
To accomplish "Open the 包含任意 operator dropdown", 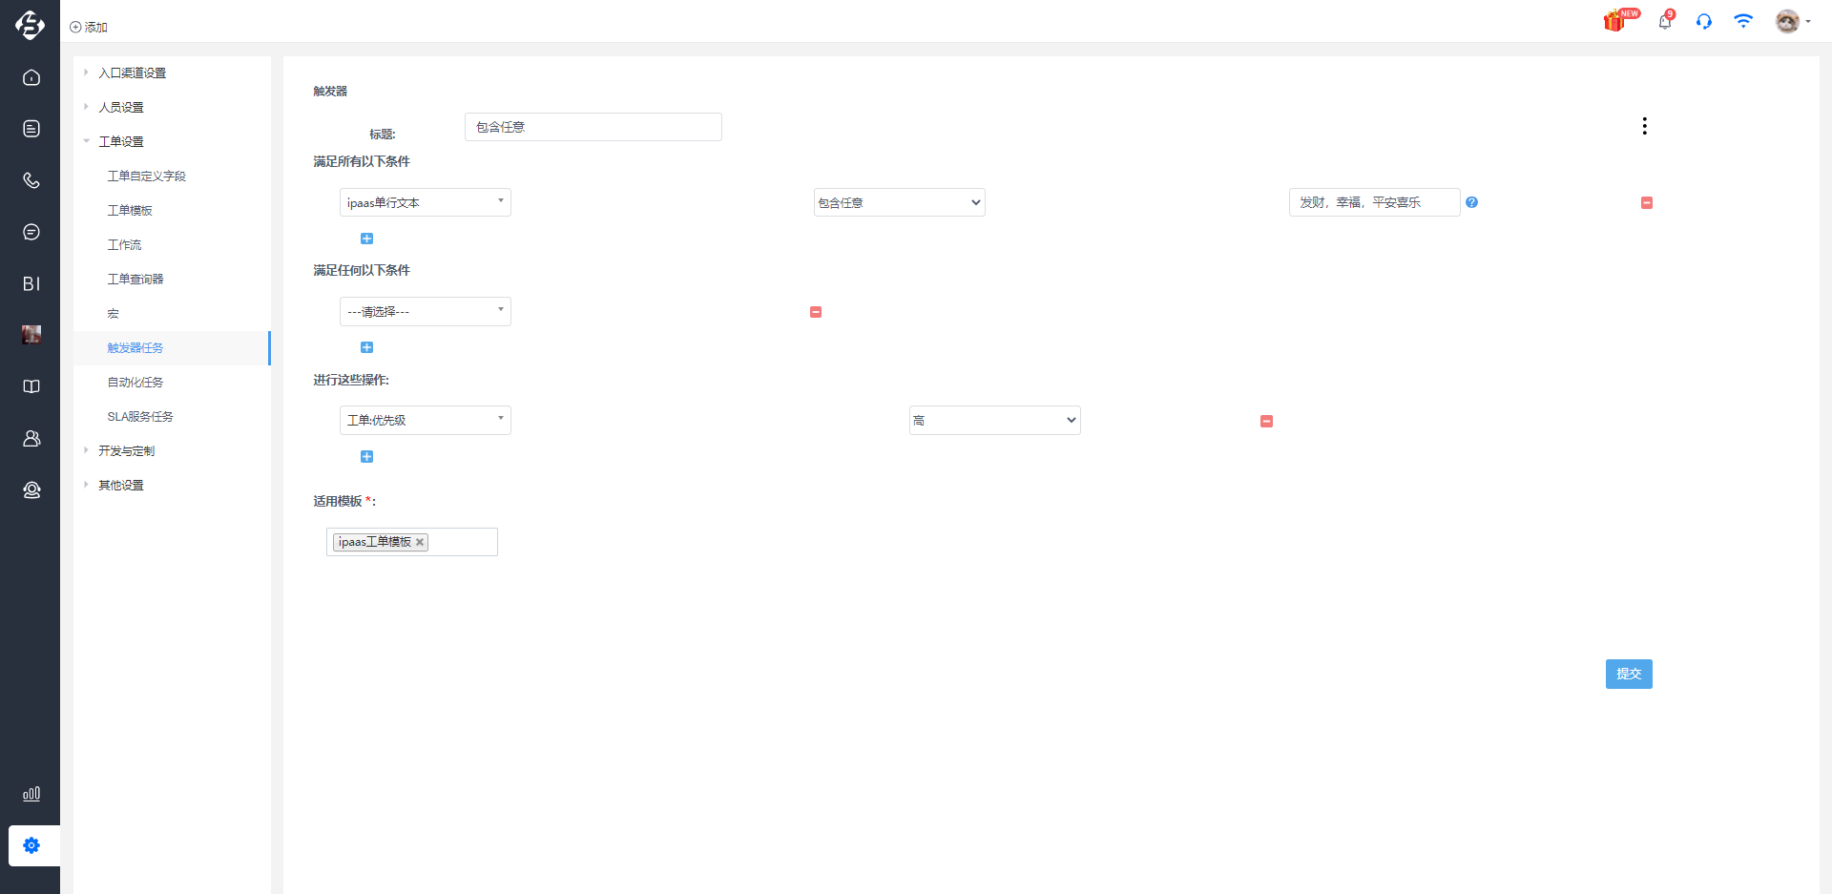I will (899, 202).
